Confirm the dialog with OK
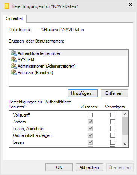The image size is (137, 175). point(59,167)
